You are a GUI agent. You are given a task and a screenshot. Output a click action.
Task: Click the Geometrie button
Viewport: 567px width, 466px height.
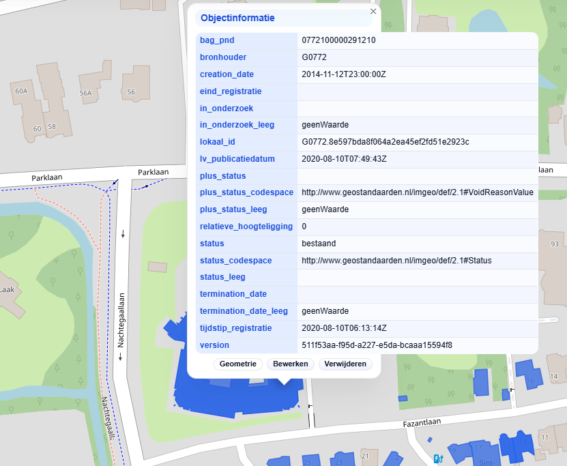click(x=237, y=364)
